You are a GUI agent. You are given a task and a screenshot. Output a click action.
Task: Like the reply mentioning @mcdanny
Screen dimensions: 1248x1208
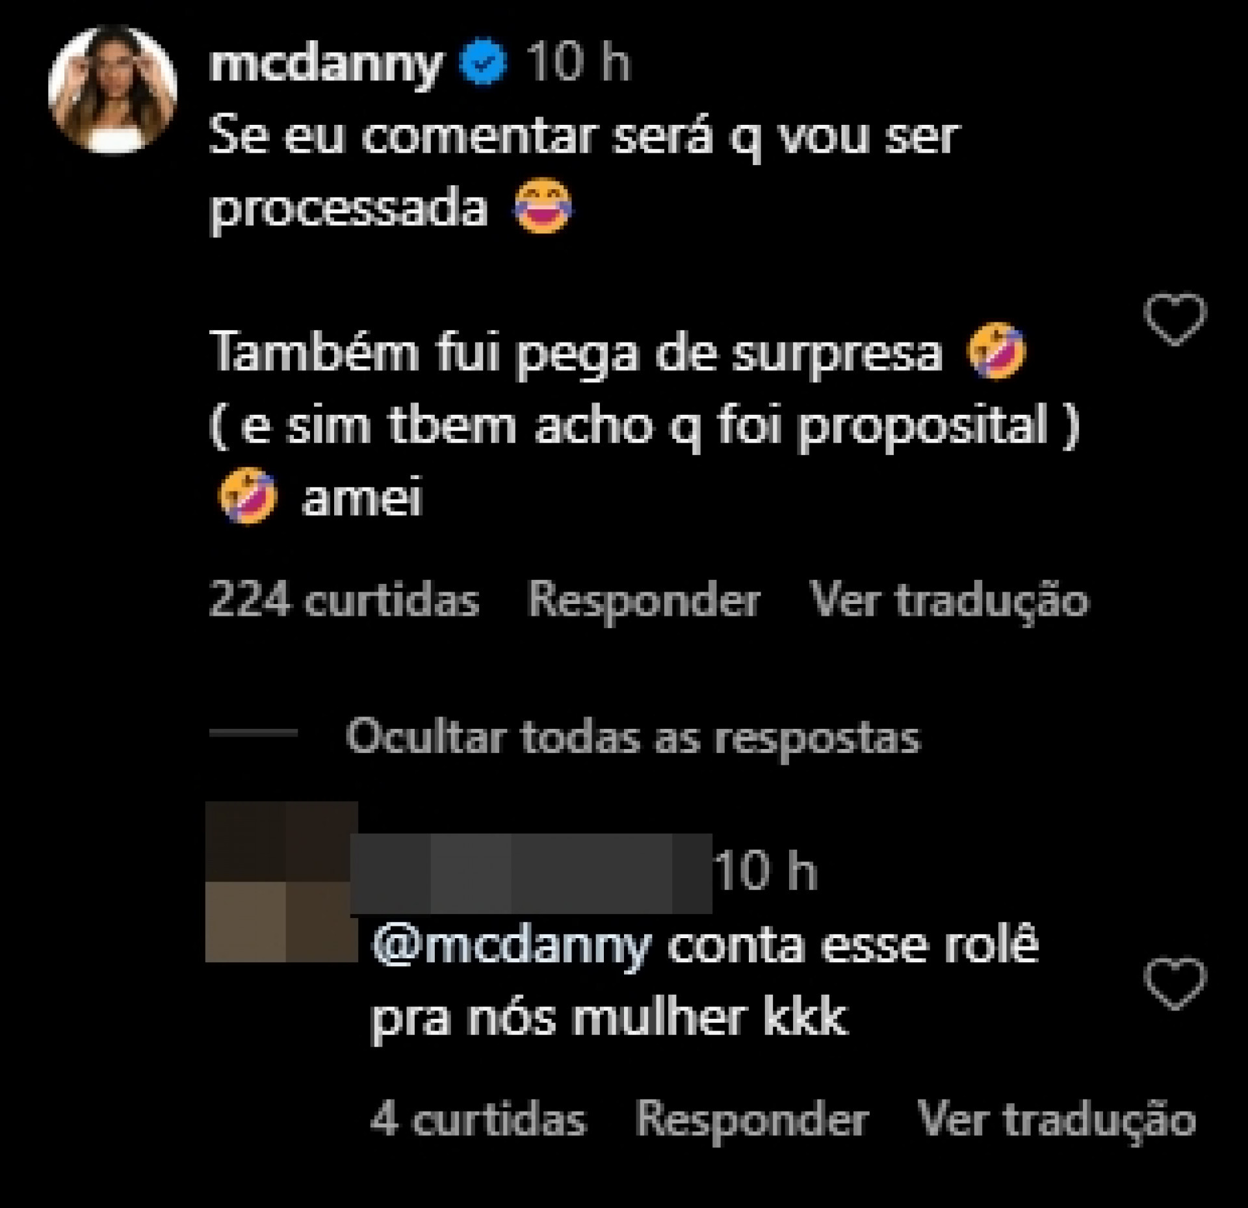click(x=1174, y=983)
